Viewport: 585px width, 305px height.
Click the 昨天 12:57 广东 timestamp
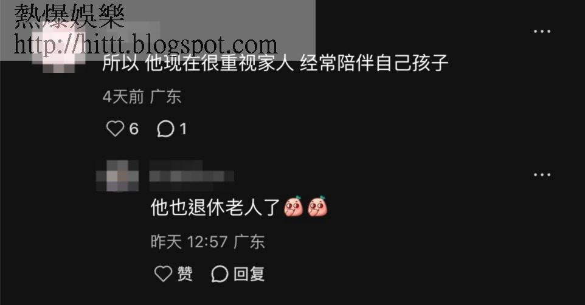[208, 242]
